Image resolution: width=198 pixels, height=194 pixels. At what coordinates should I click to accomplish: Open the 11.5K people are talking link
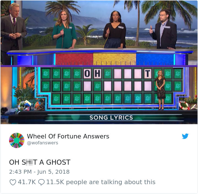[101, 182]
